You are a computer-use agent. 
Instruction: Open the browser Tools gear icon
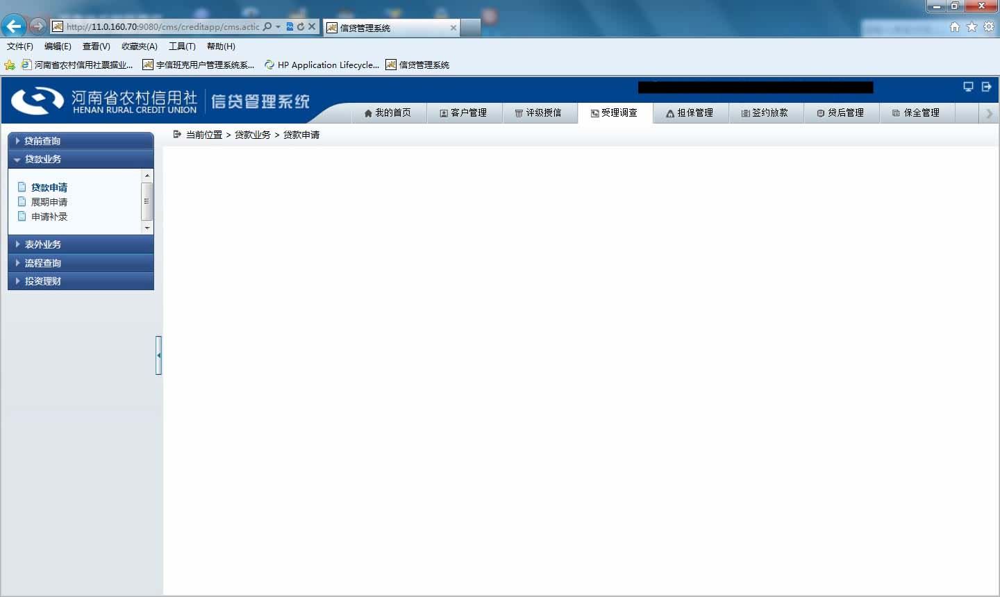(989, 26)
